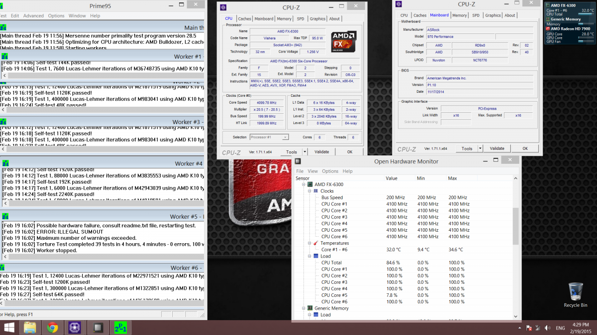The image size is (597, 335).
Task: Click Validate in right CPU-Z Mainboard window
Action: pyautogui.click(x=497, y=148)
